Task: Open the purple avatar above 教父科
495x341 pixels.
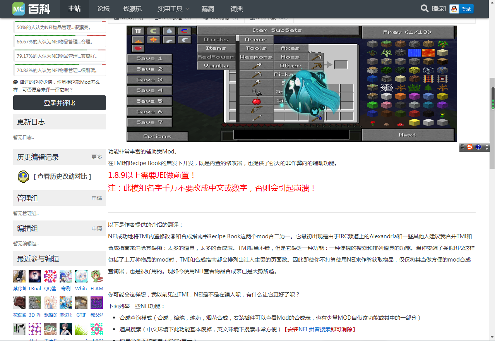Action: click(x=97, y=303)
